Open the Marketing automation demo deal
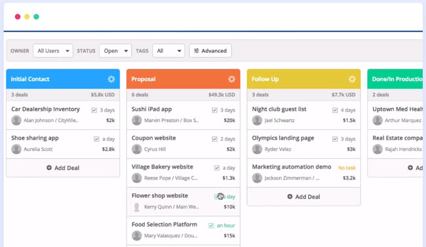The height and width of the screenshot is (247, 426). [292, 167]
